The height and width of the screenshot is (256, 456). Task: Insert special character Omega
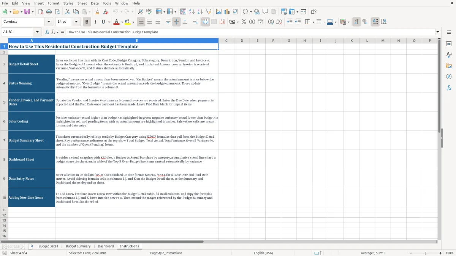245,12
